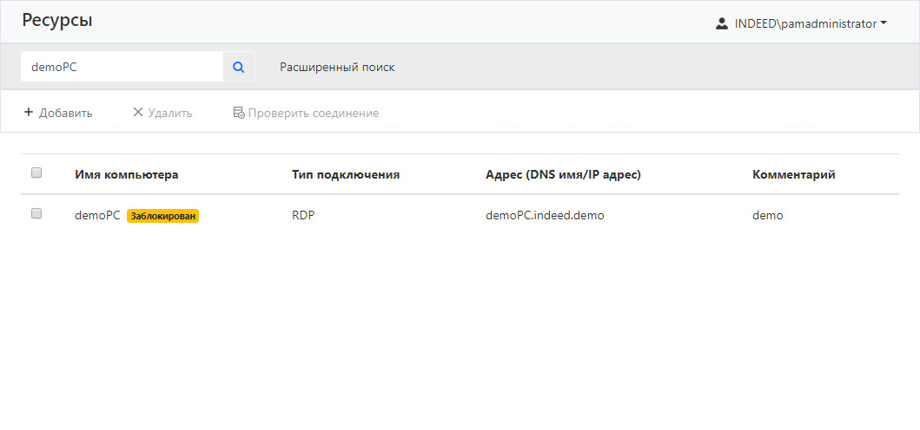Click the demo comment cell
This screenshot has height=430, width=920.
(x=768, y=216)
